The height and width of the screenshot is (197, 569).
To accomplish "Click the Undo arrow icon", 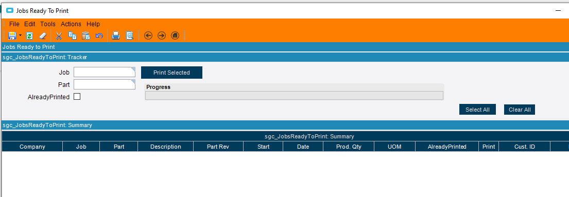I will click(99, 35).
